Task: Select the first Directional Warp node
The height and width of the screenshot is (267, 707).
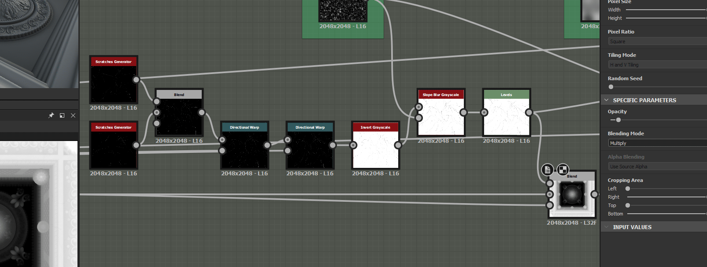Action: tap(244, 145)
